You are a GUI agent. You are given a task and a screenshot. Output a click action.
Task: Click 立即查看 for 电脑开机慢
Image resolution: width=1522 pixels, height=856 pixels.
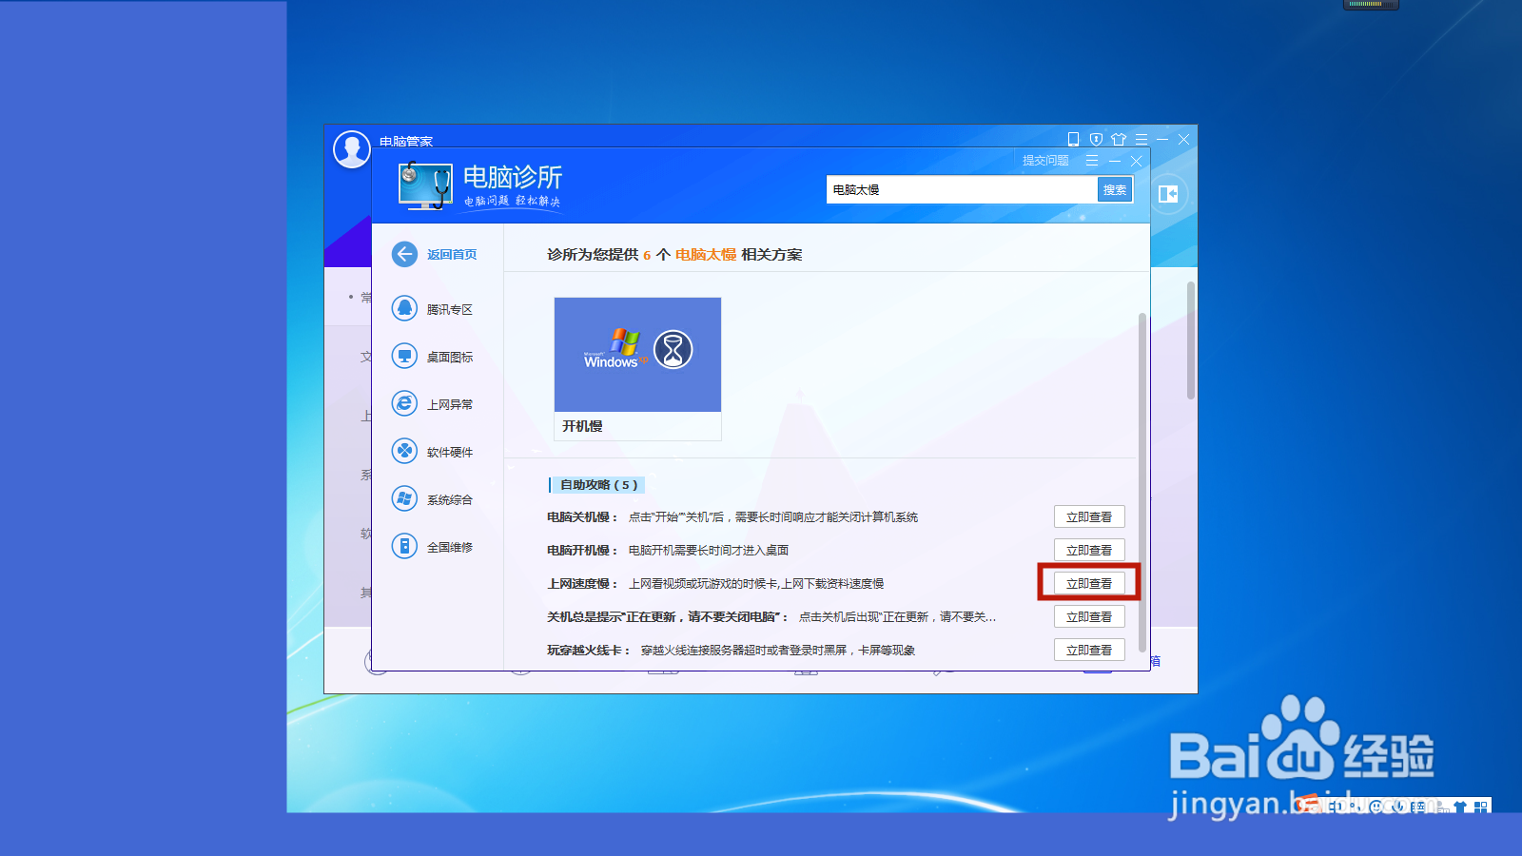1089,551
